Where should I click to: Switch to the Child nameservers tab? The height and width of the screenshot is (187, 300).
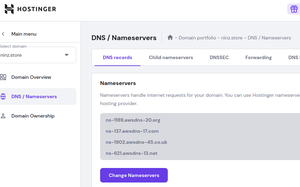coord(171,57)
